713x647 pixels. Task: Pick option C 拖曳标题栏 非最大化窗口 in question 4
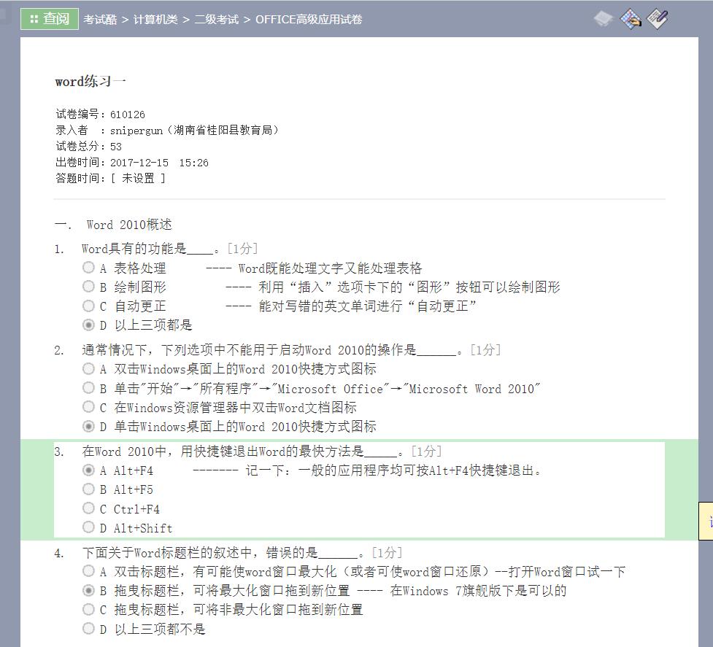tap(88, 609)
